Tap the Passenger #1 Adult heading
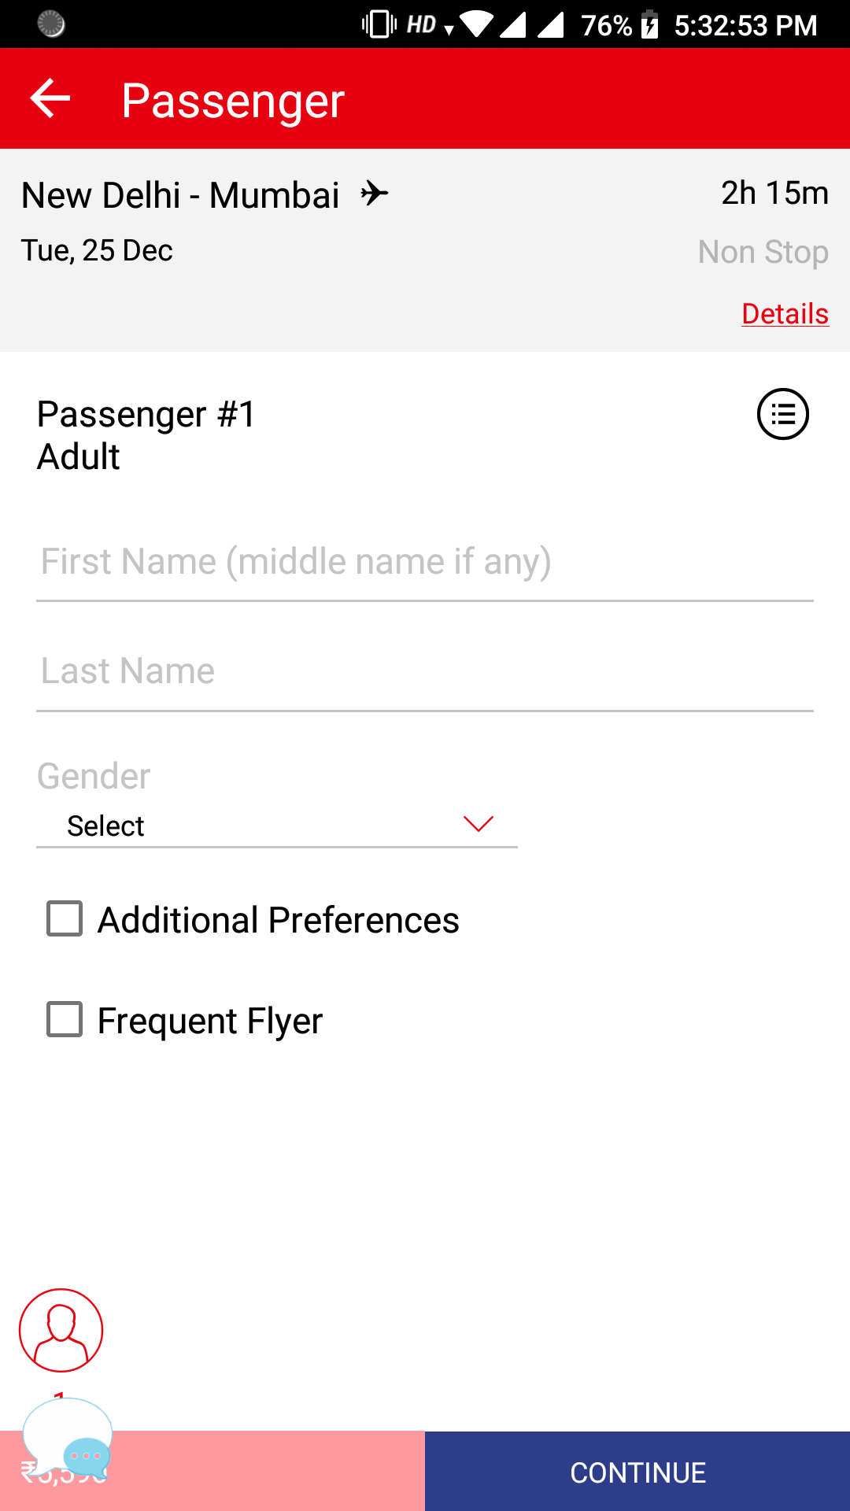The image size is (850, 1511). coord(146,435)
